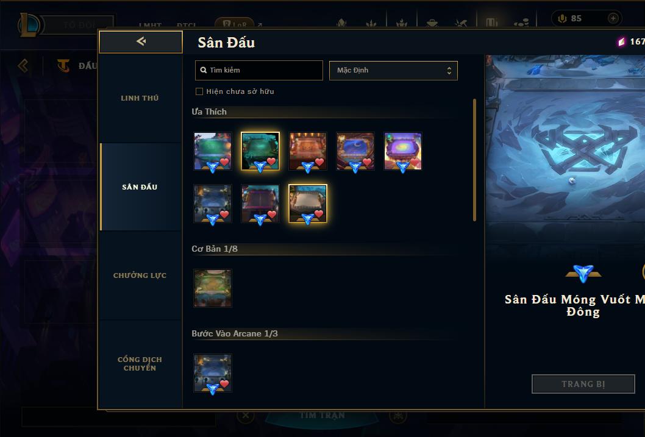Click into the Tìm kiếm search field
Screen dimensions: 645x437
[x=259, y=70]
